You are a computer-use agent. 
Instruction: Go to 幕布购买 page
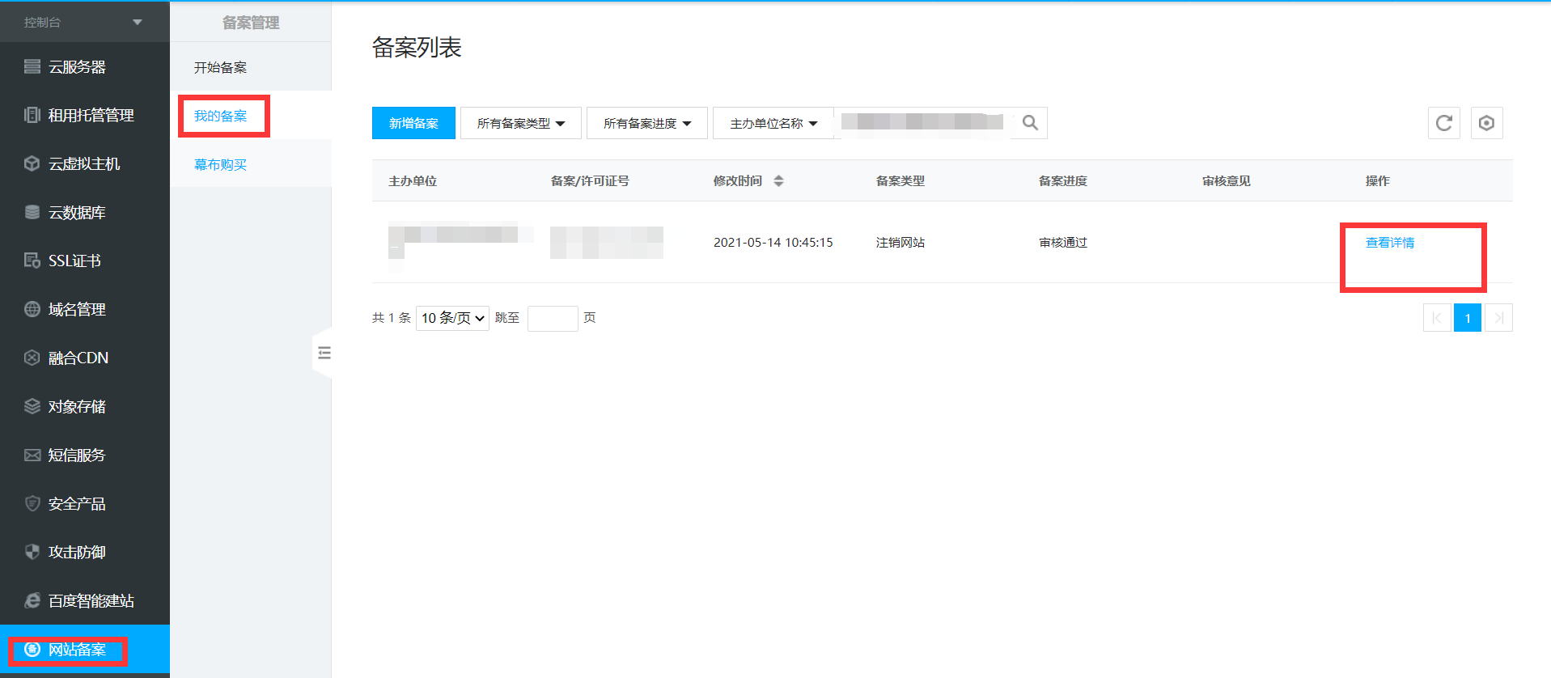coord(221,164)
